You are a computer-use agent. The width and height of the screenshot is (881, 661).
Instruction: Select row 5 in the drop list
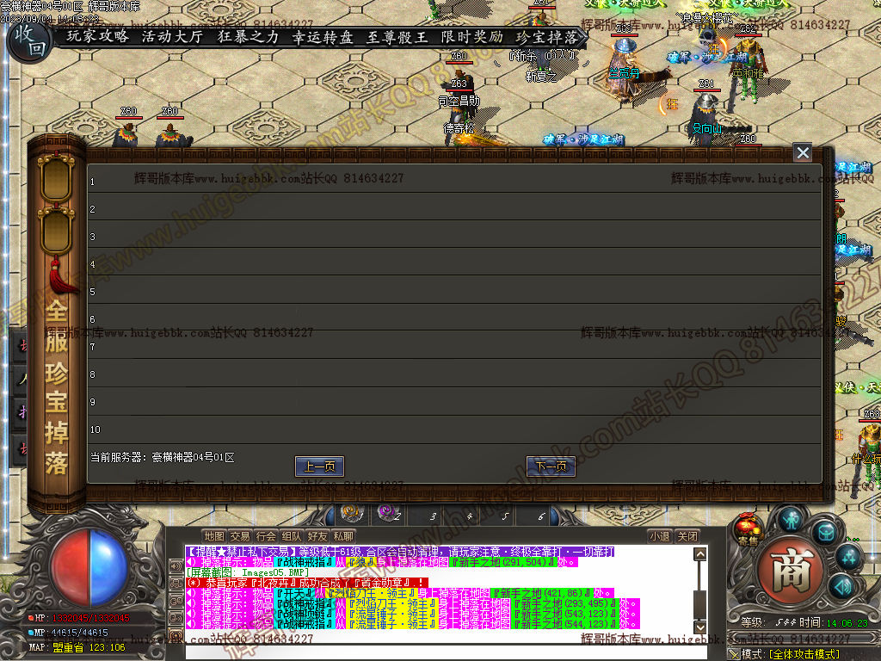tap(454, 290)
